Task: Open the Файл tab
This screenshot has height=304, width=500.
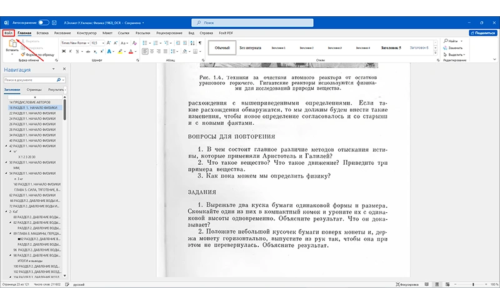Action: [x=9, y=33]
